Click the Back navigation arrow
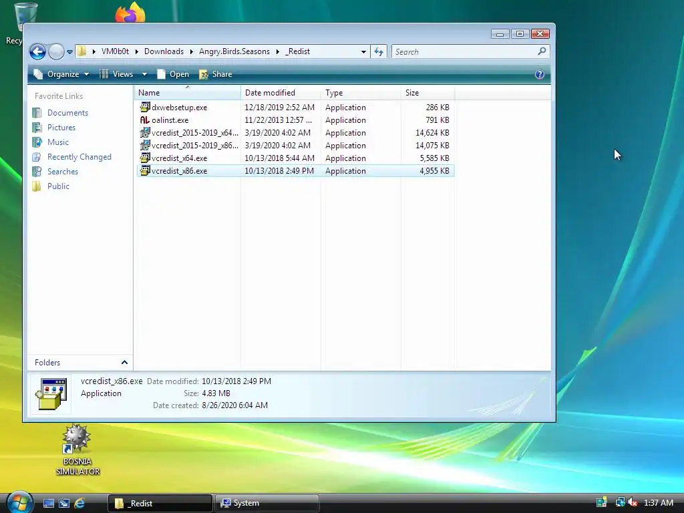 click(37, 52)
